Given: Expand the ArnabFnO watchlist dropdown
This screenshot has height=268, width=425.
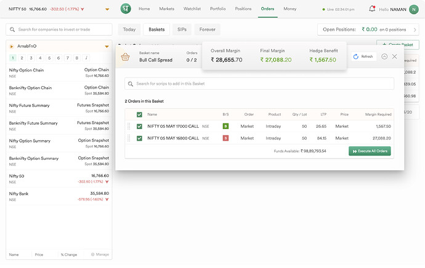Looking at the screenshot, I should [107, 46].
